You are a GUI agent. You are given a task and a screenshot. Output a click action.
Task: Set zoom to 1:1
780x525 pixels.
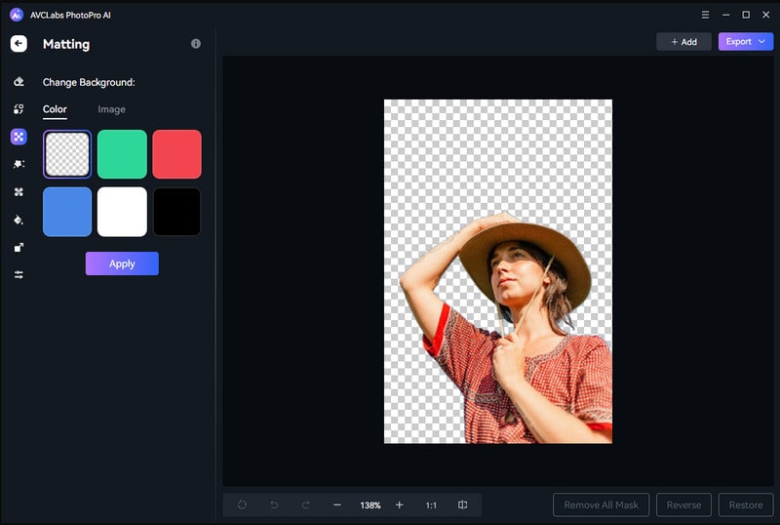(x=431, y=505)
